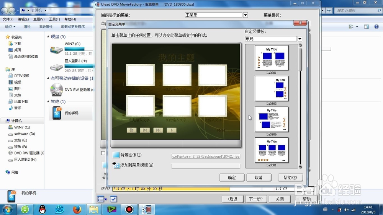Select the La0203 layout template thumbnail
This screenshot has height=215, width=383.
[272, 89]
